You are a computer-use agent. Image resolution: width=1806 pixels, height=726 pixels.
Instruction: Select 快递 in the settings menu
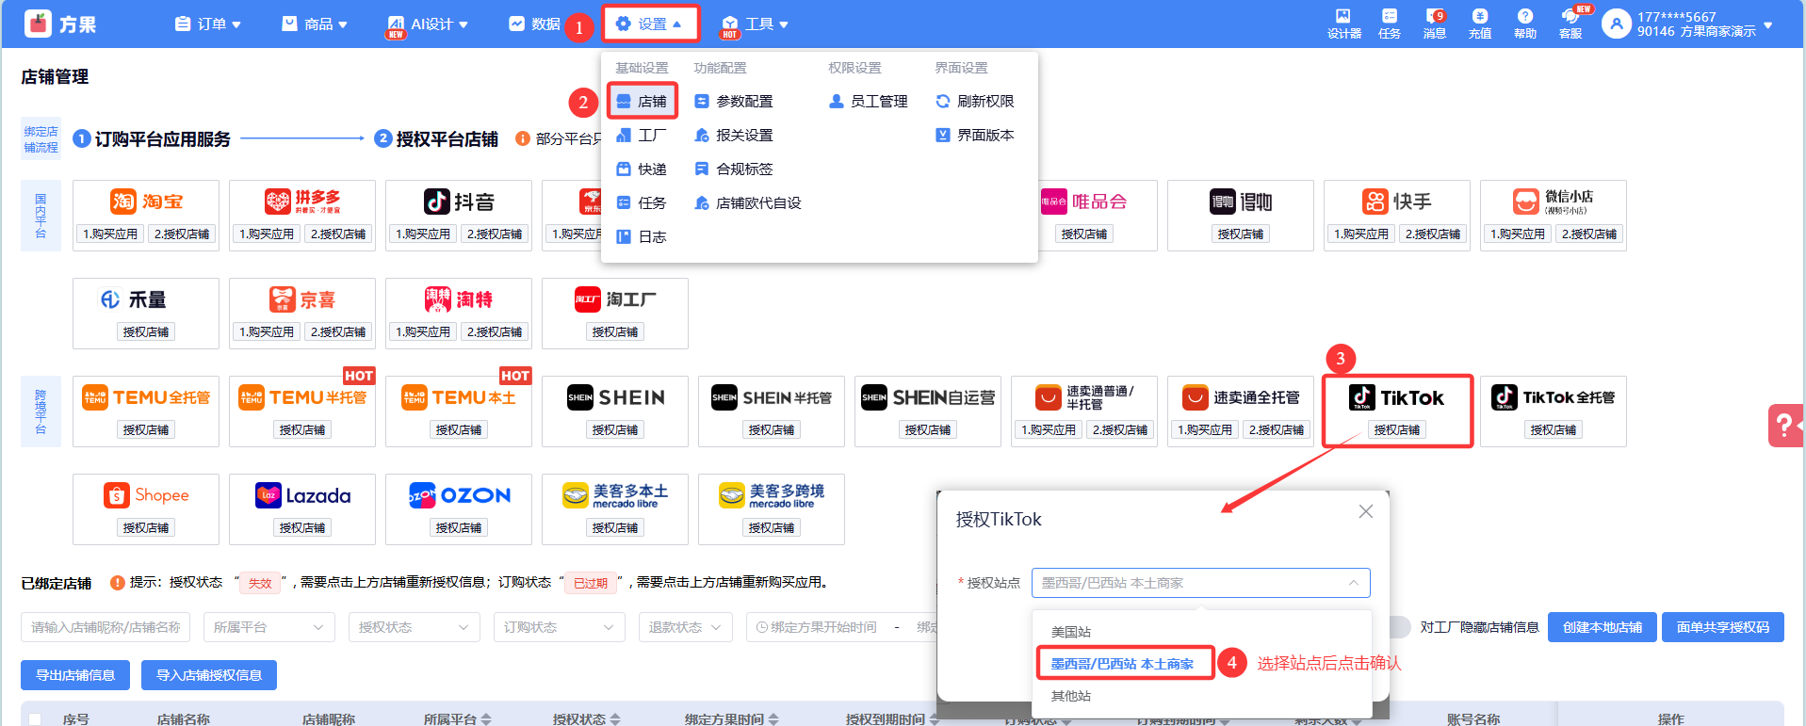642,169
